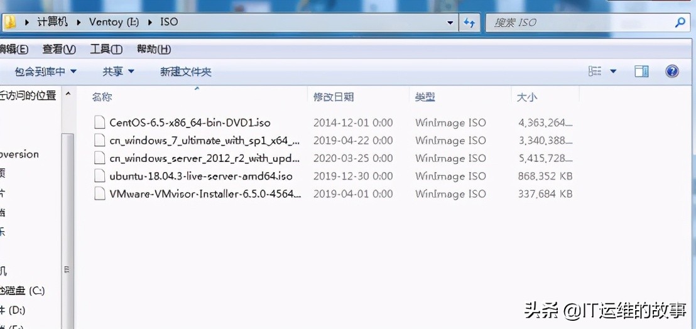Open the 编辑(E) menu
Screen dimensions: 696x329
13,49
